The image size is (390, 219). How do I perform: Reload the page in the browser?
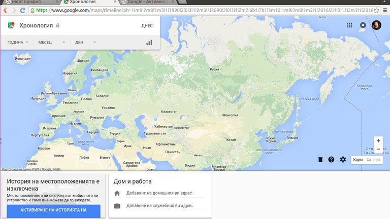[x=23, y=10]
